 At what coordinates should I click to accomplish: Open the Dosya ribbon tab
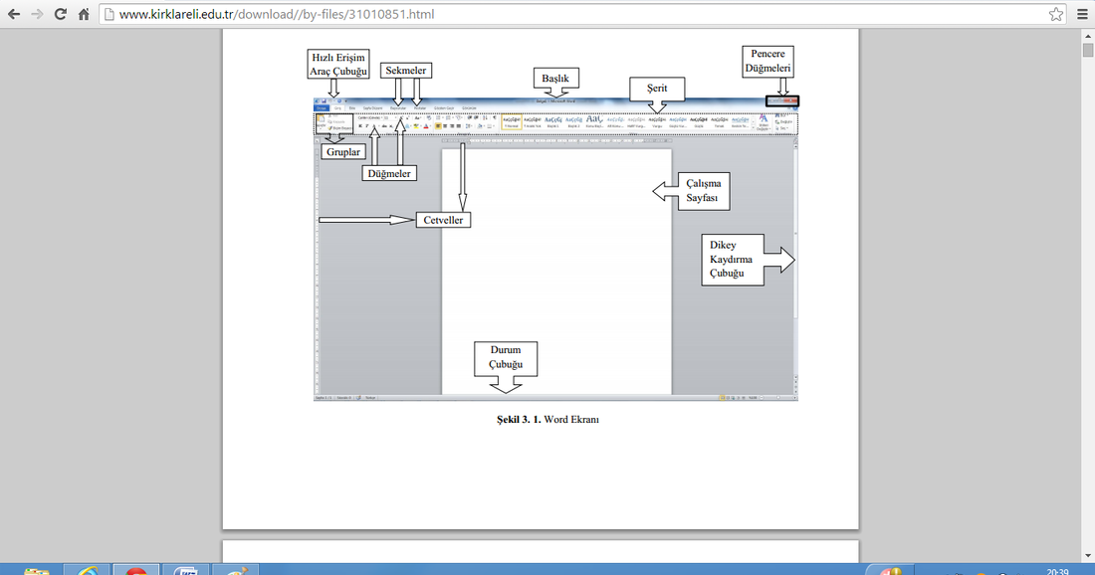323,107
